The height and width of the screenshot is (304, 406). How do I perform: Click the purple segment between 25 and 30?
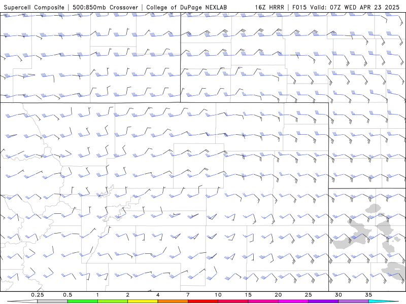pyautogui.click(x=323, y=301)
